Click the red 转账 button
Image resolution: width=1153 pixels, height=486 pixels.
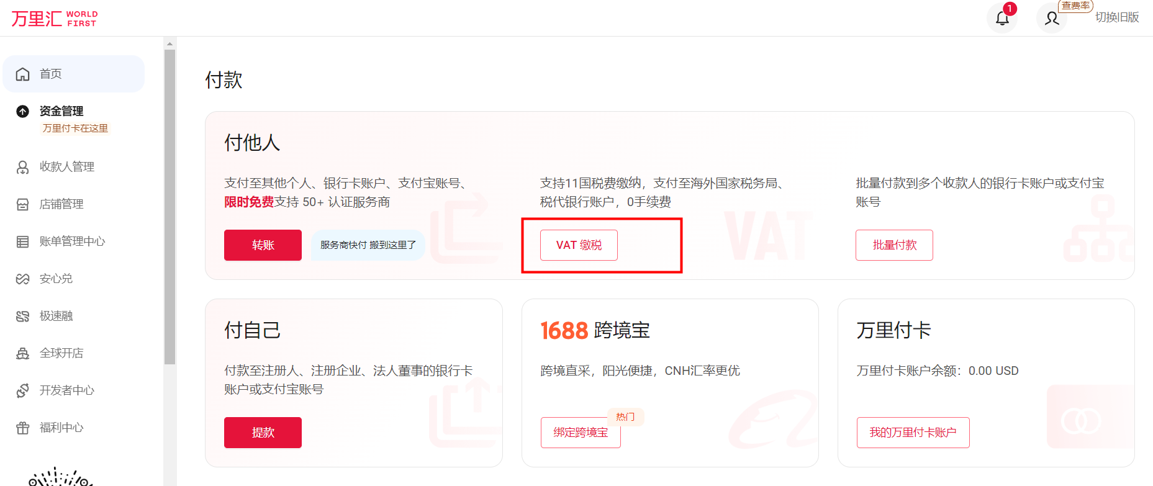[263, 245]
